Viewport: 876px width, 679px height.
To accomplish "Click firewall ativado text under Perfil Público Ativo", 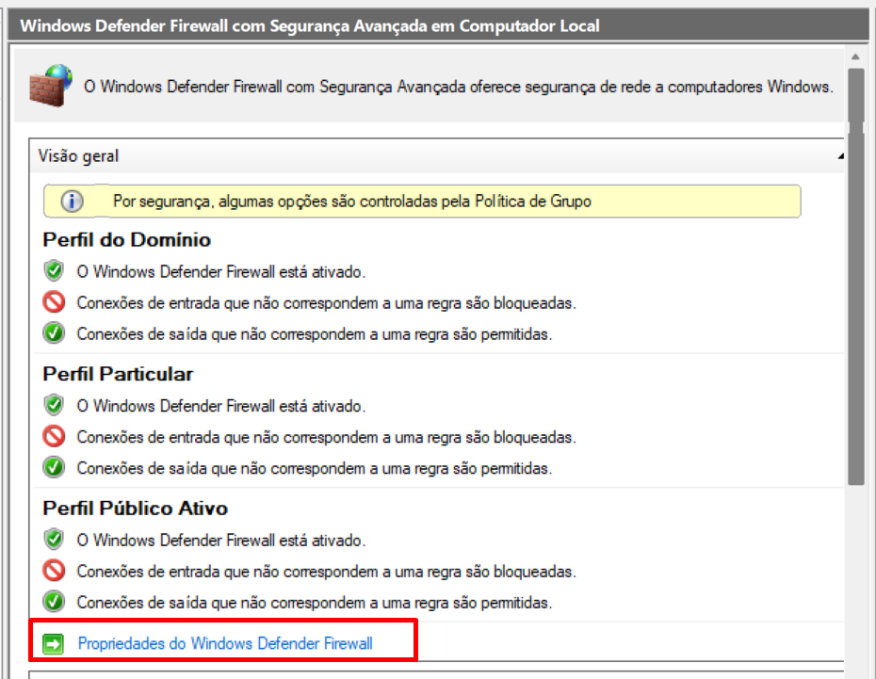I will tap(221, 541).
